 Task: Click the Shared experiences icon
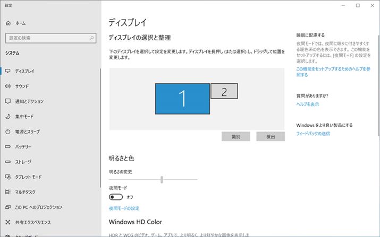(x=8, y=222)
